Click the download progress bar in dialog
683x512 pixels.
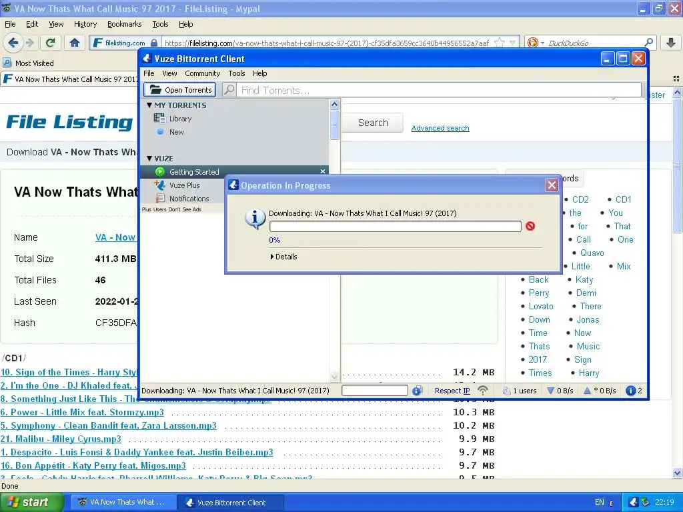[x=395, y=226]
